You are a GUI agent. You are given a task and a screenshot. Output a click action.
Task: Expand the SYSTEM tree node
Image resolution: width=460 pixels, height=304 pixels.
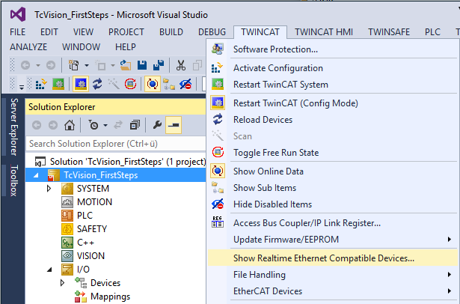(x=49, y=188)
